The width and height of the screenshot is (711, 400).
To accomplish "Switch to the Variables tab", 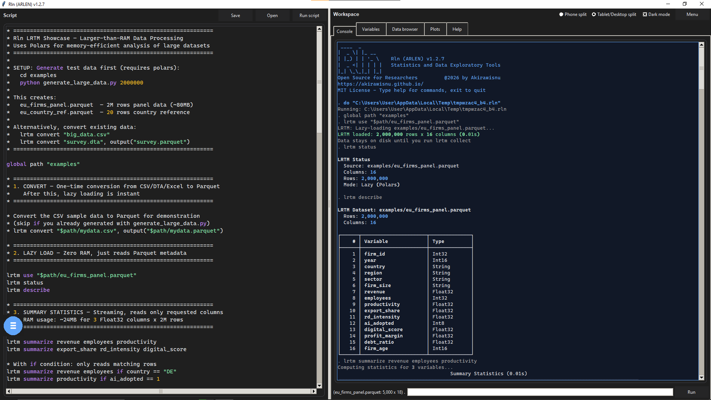I will [371, 29].
